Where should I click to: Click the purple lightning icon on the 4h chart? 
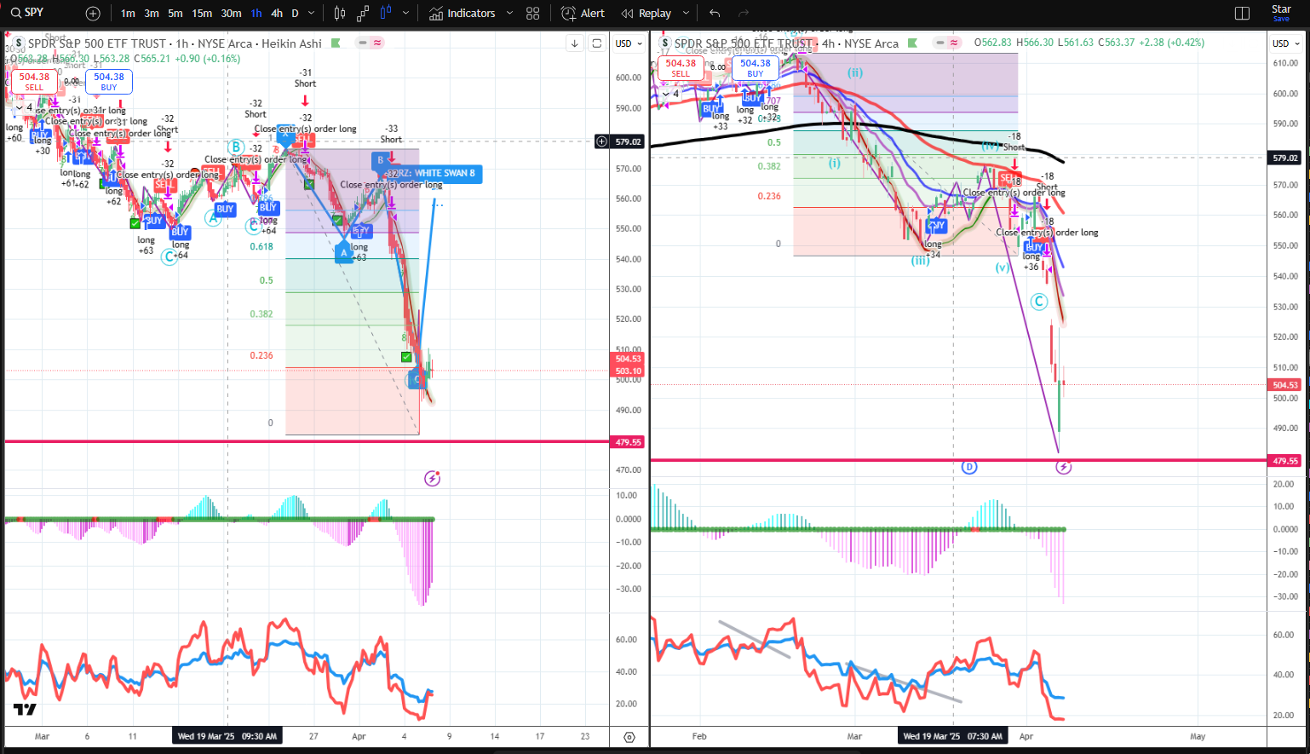1063,467
